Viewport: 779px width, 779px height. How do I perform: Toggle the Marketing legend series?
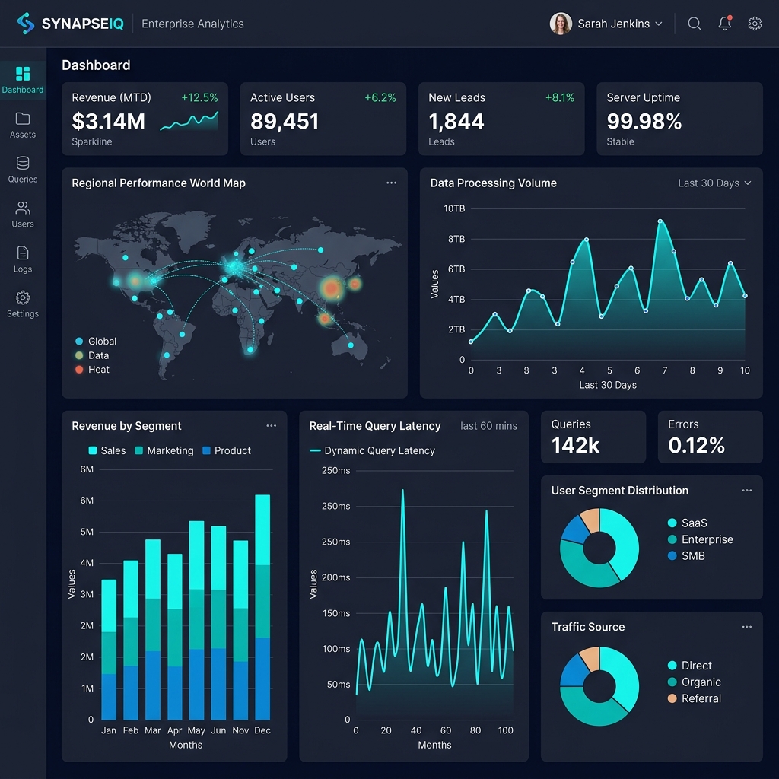[x=163, y=450]
